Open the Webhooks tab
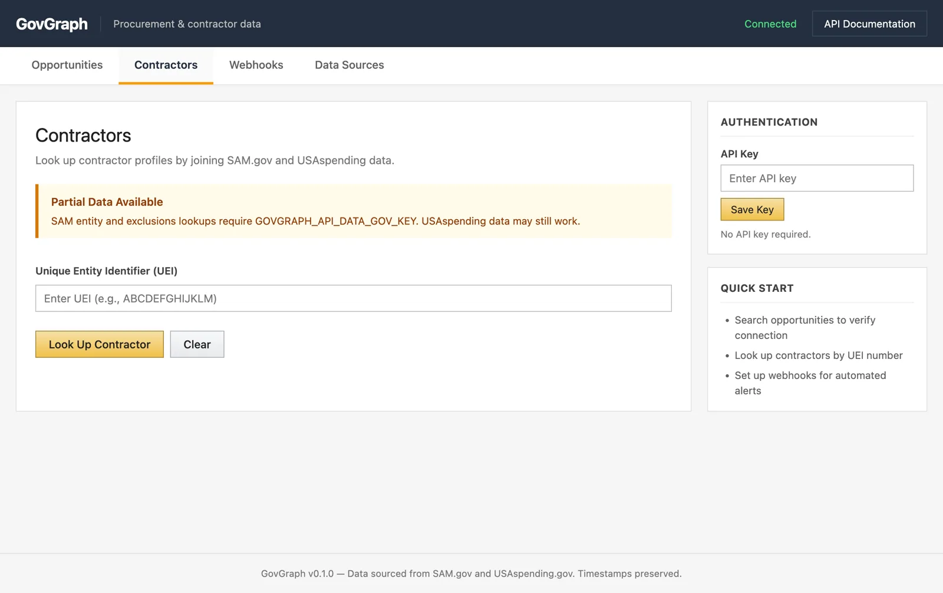 coord(256,65)
